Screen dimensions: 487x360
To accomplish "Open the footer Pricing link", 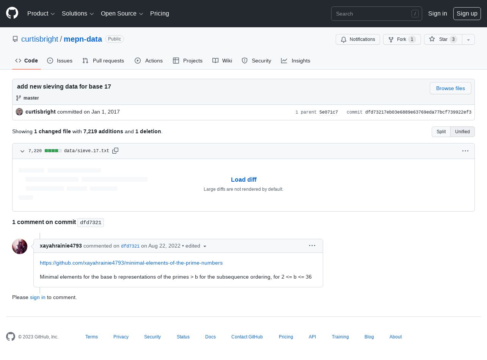I will point(286,337).
